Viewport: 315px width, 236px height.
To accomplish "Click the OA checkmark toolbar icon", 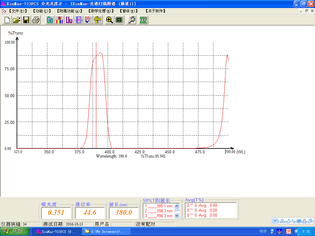I will click(x=88, y=20).
